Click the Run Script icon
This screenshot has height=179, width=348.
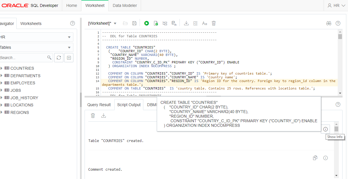pos(156,23)
